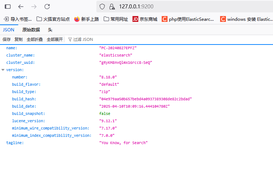Screen dimensions: 273x170
Task: Click the value "zip"
Action: click(105, 92)
